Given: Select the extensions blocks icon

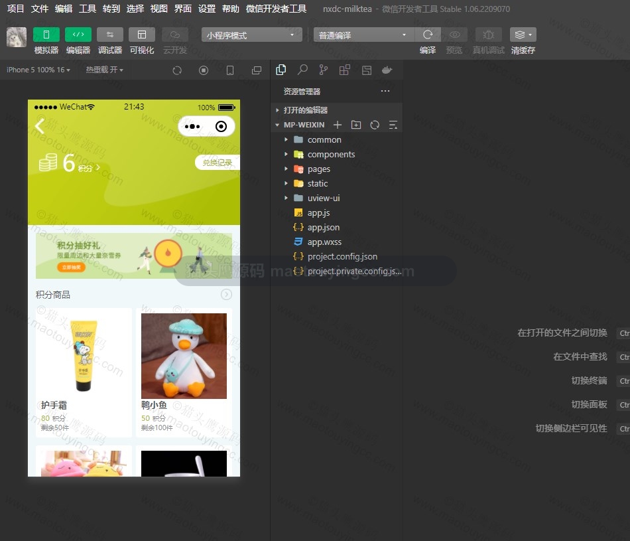Looking at the screenshot, I should (344, 70).
